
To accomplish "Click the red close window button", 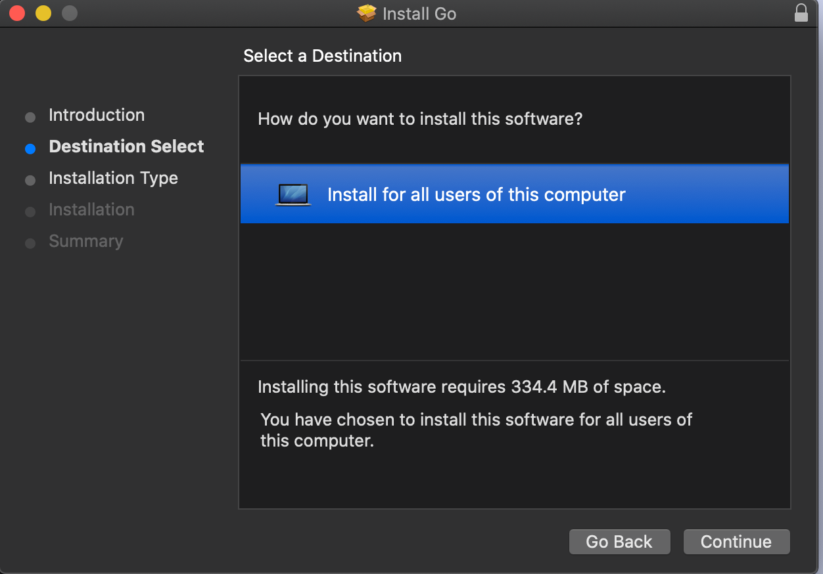I will pos(17,13).
